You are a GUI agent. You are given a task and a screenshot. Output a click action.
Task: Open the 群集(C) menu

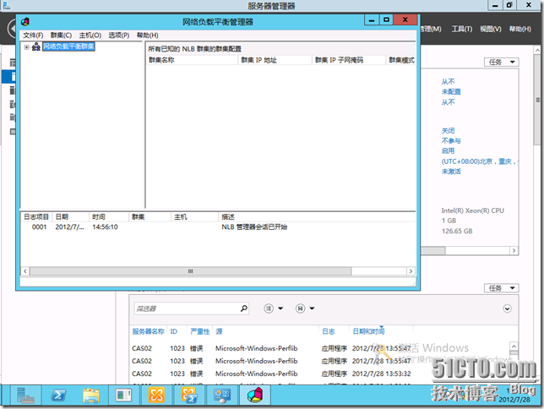pyautogui.click(x=61, y=35)
